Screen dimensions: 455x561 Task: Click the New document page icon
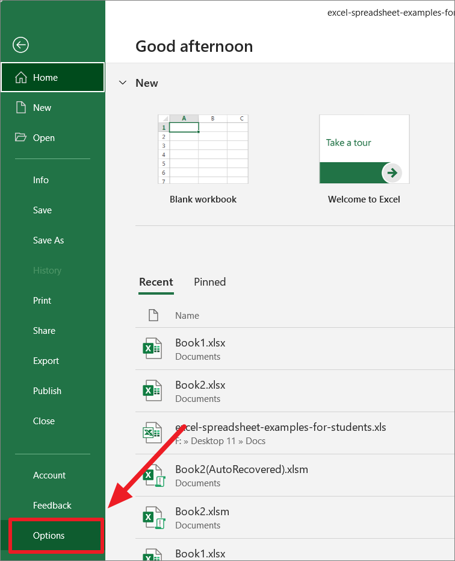click(x=21, y=107)
